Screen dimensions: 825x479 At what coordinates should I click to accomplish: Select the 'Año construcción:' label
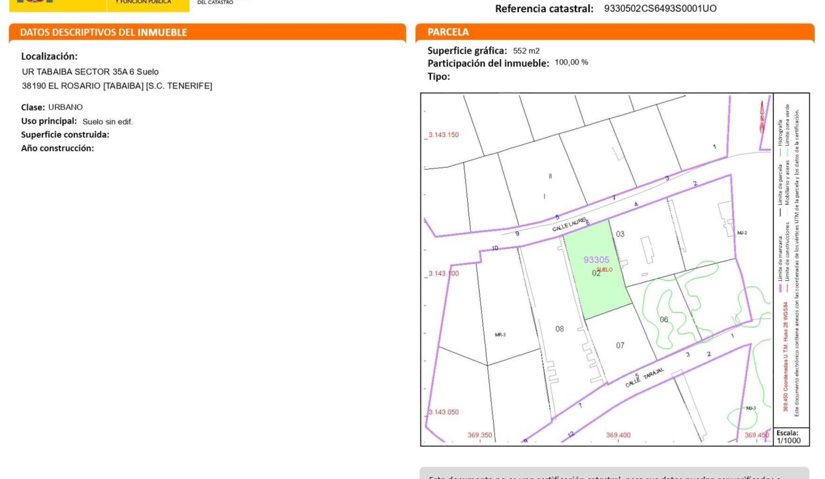[58, 148]
